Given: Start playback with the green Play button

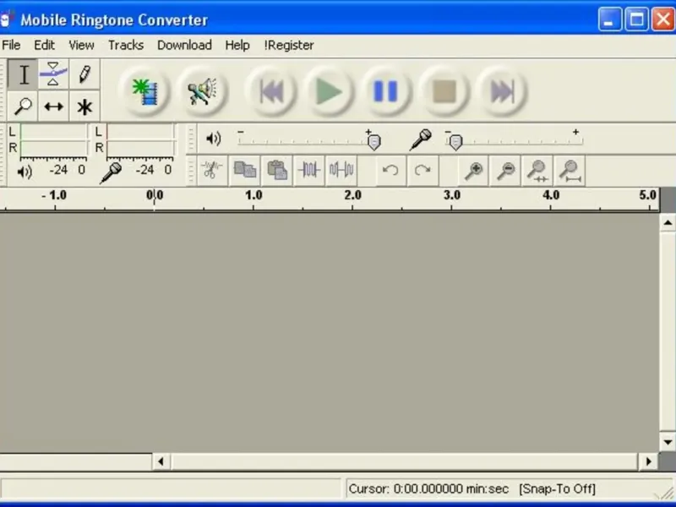Looking at the screenshot, I should point(329,91).
